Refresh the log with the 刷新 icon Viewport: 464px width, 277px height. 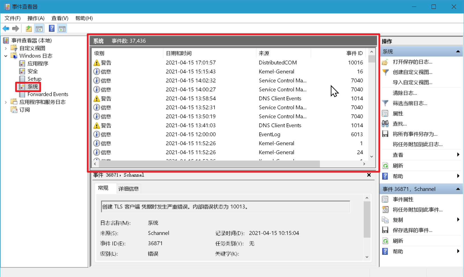385,165
